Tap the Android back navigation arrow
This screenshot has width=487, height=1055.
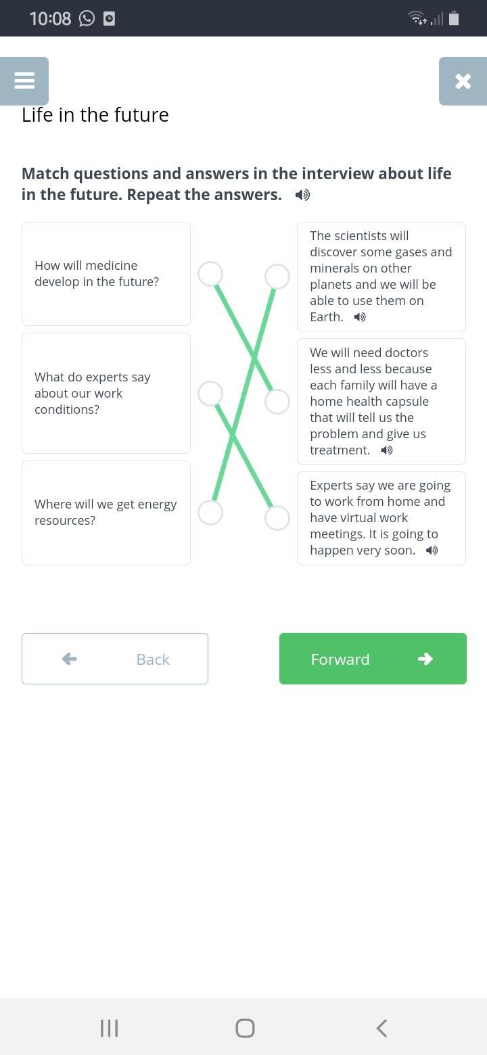[x=381, y=1028]
